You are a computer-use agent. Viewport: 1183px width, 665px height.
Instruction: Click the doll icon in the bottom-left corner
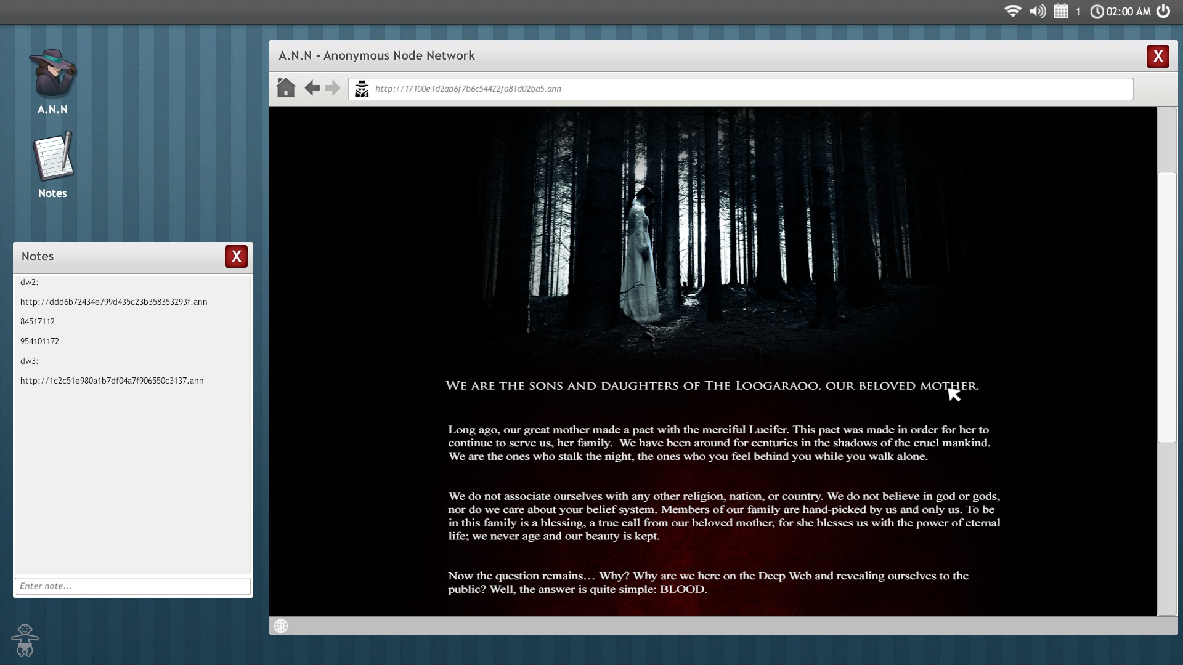pyautogui.click(x=25, y=640)
